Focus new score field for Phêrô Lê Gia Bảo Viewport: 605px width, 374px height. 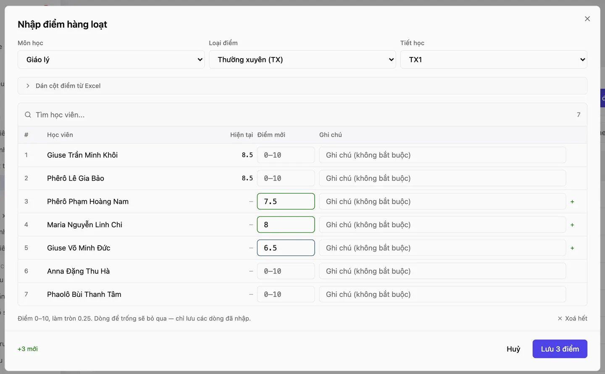pyautogui.click(x=286, y=178)
